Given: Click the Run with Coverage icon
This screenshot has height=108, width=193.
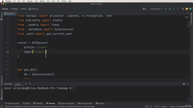Looking at the screenshot, I should tap(174, 9).
